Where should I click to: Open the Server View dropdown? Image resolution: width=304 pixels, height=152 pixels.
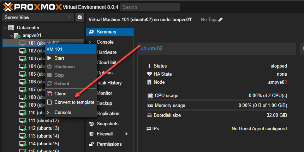pos(38,17)
